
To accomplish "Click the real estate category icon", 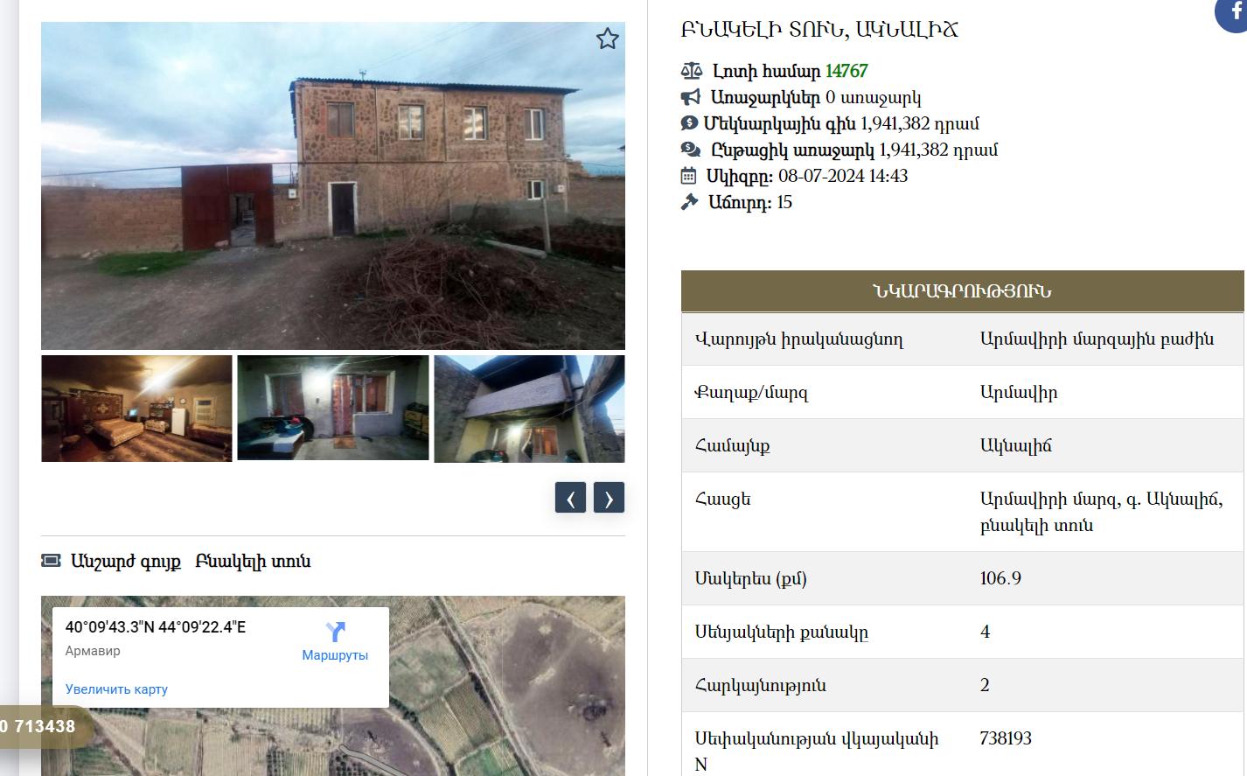I will pos(51,561).
